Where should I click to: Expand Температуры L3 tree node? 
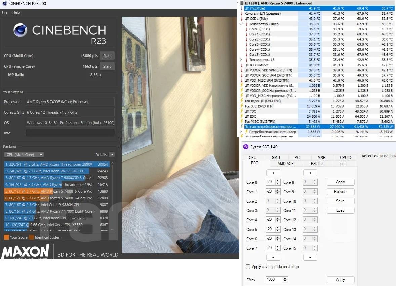coord(241,60)
